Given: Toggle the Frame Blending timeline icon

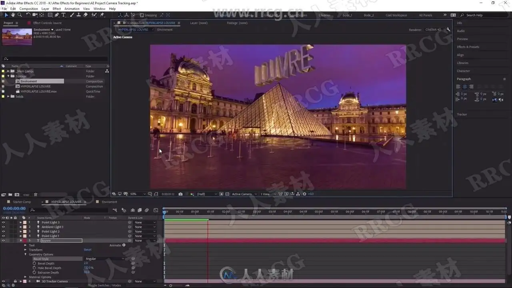Looking at the screenshot, I should [140, 210].
